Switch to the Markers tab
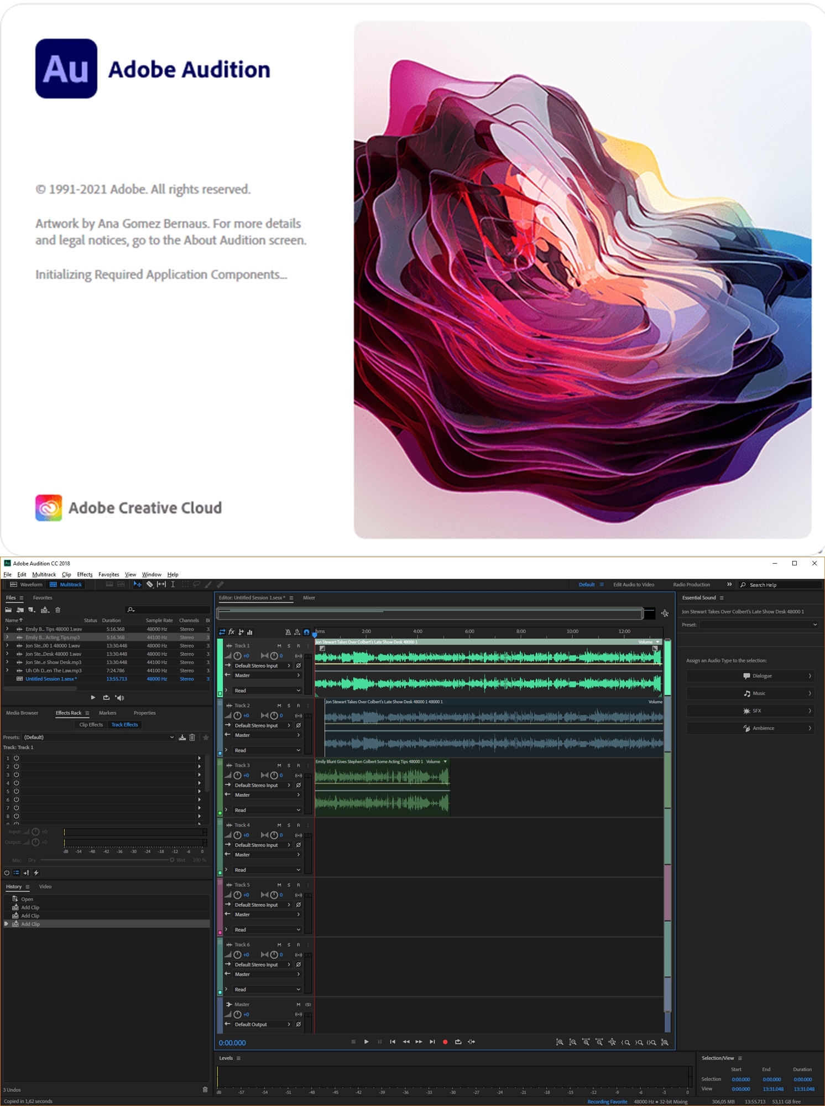This screenshot has height=1106, width=825. pyautogui.click(x=107, y=713)
